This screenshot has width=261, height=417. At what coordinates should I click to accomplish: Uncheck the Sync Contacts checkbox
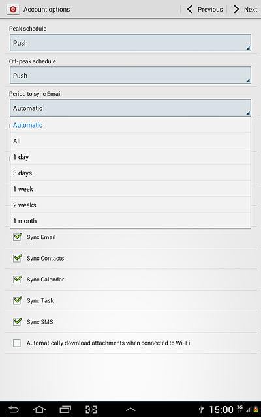(18, 258)
